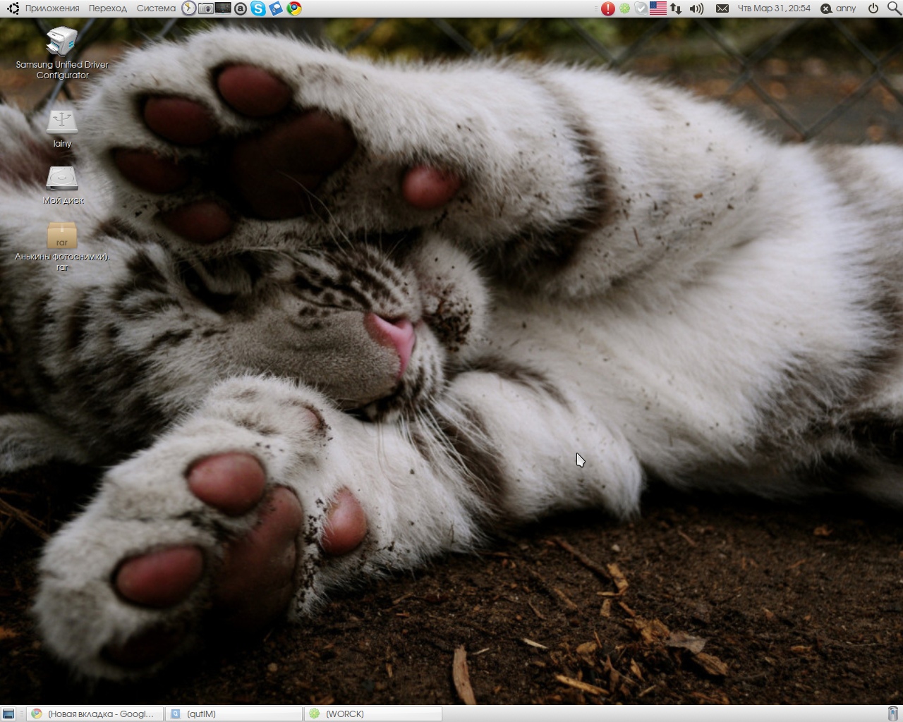Select the Мой диск drive icon
Image resolution: width=903 pixels, height=722 pixels.
[63, 185]
